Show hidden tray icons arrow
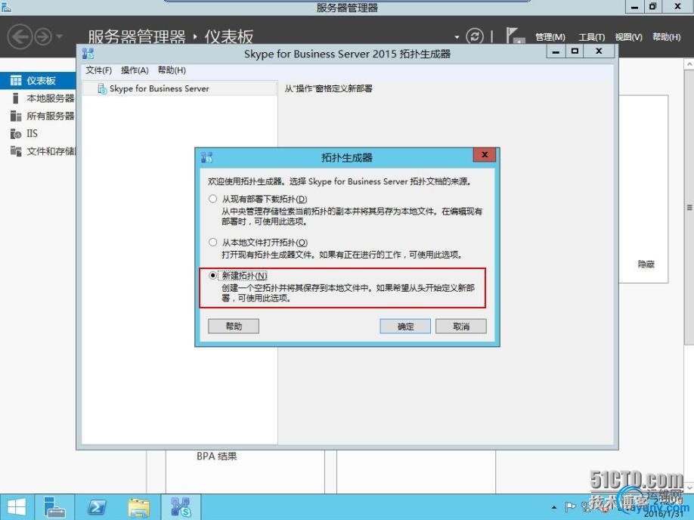Image resolution: width=694 pixels, height=520 pixels. click(553, 507)
